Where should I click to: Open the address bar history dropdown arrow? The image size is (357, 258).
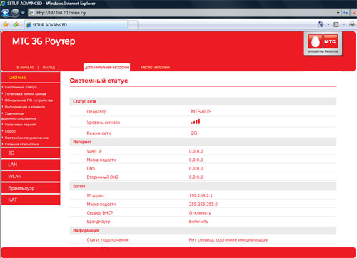[338, 13]
